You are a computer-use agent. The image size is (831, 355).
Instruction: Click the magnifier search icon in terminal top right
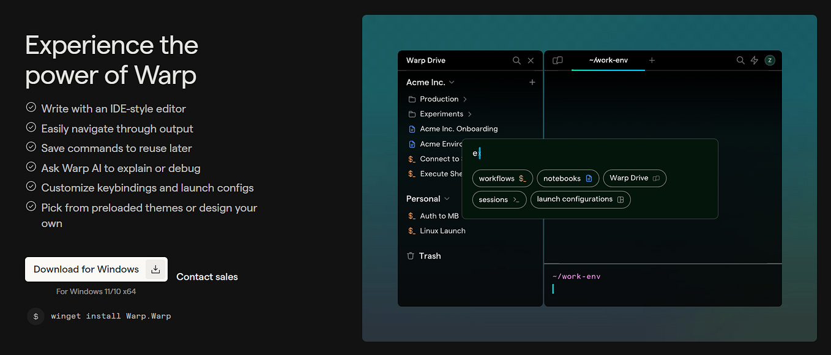[x=740, y=60]
